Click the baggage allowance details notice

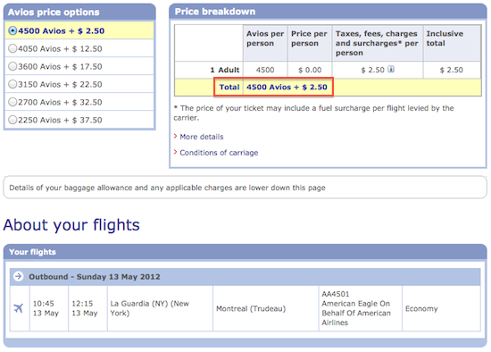pyautogui.click(x=245, y=188)
